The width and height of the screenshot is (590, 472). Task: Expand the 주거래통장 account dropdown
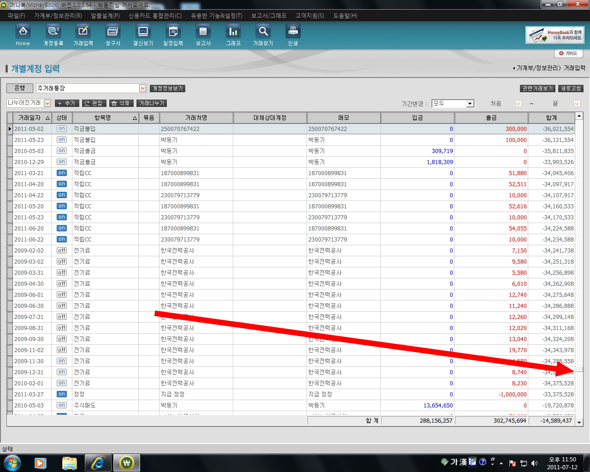click(142, 88)
